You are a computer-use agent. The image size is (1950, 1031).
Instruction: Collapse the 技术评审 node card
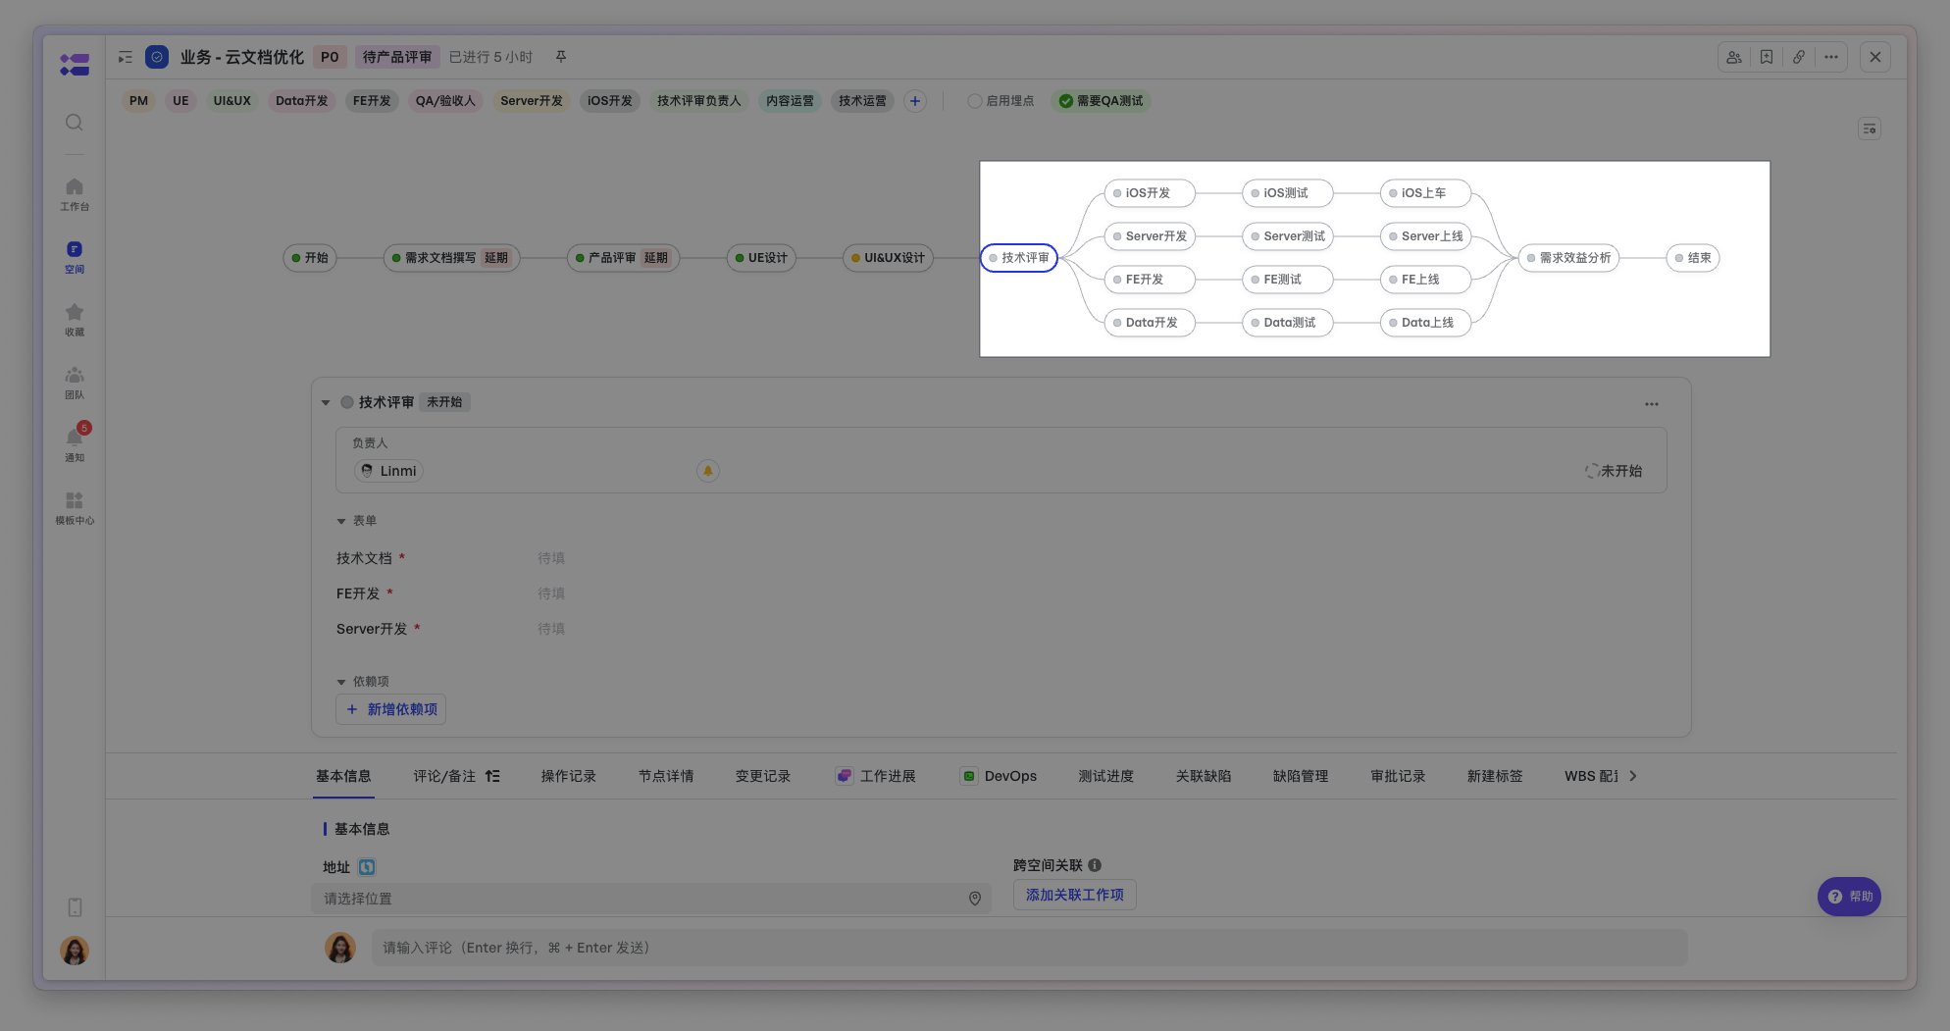(326, 402)
